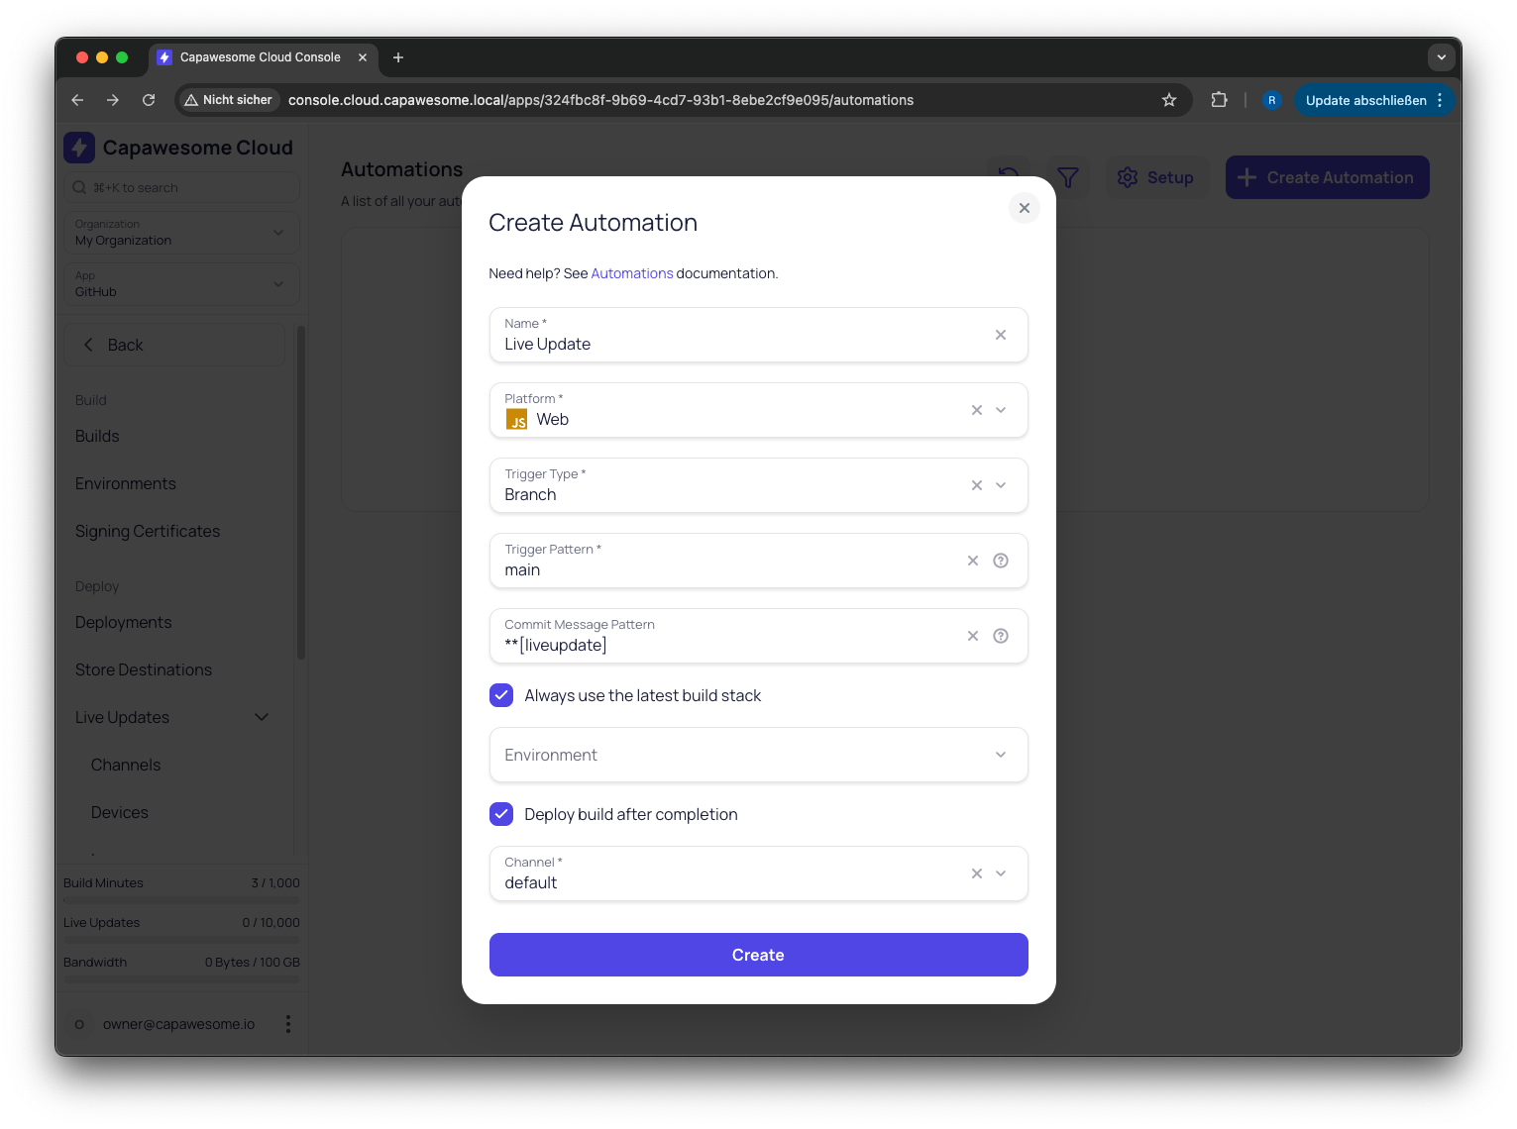Viewport: 1517px width, 1129px height.
Task: Open the Commit Message Pattern help icon
Action: (x=1000, y=635)
